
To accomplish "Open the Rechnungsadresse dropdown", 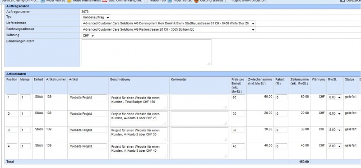I will tap(168, 30).
